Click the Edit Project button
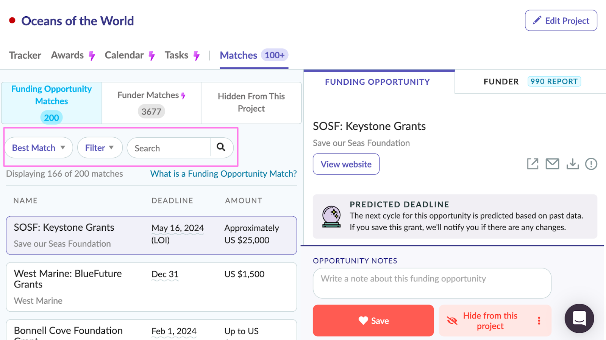Image resolution: width=606 pixels, height=340 pixels. (x=561, y=21)
